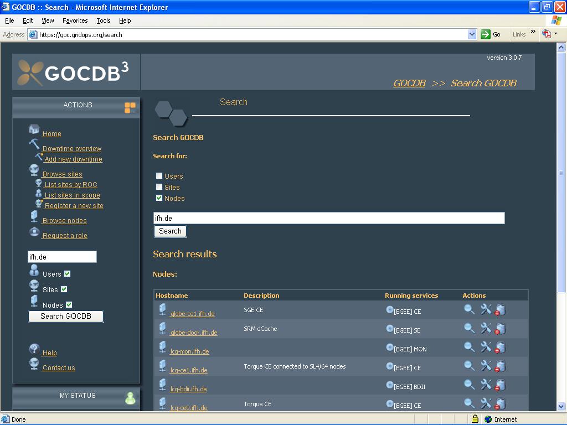
Task: Click the icon beside Browse nodes
Action: point(34,216)
